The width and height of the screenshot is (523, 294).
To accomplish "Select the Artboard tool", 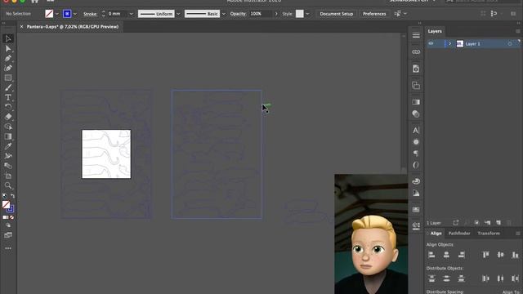I will pyautogui.click(x=8, y=176).
